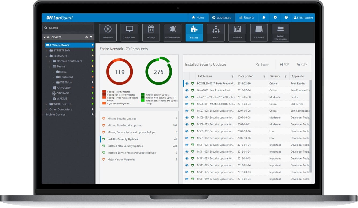Expand the BYTESTREAM tree node
358x208 pixels.
coord(46,51)
